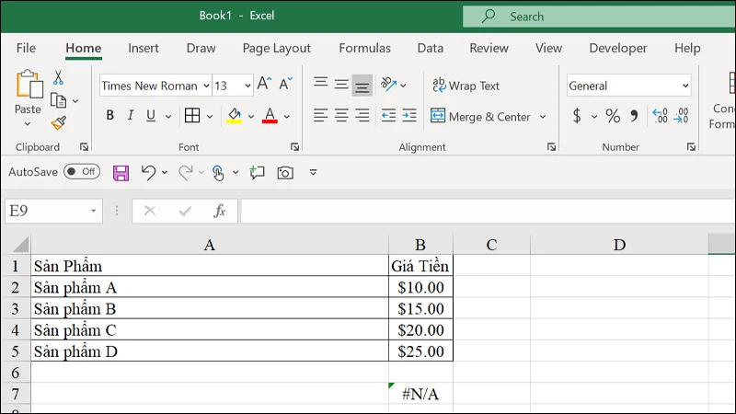Switch to the Insert tab
Screen dimensions: 736x414
[x=144, y=48]
